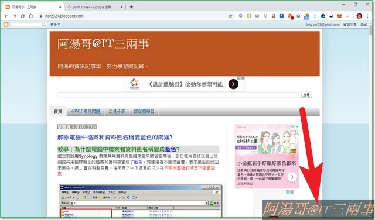Click the 登出 sign out link
This screenshot has width=375, height=220.
coord(363,25)
